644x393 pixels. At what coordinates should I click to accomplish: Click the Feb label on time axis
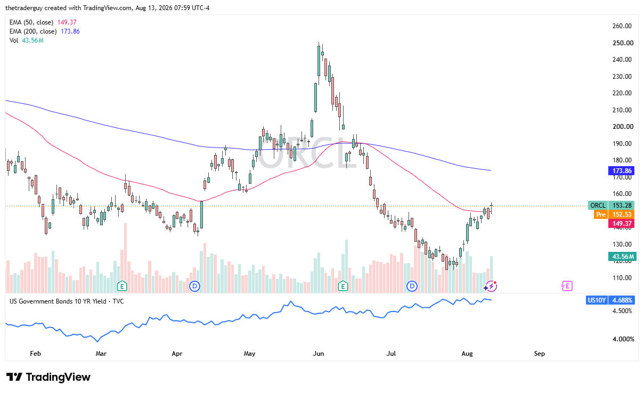(x=35, y=354)
